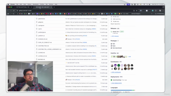This screenshot has height=96, width=171.
Task: Expand the tab search dropdown arrow
Action: (x=163, y=7)
